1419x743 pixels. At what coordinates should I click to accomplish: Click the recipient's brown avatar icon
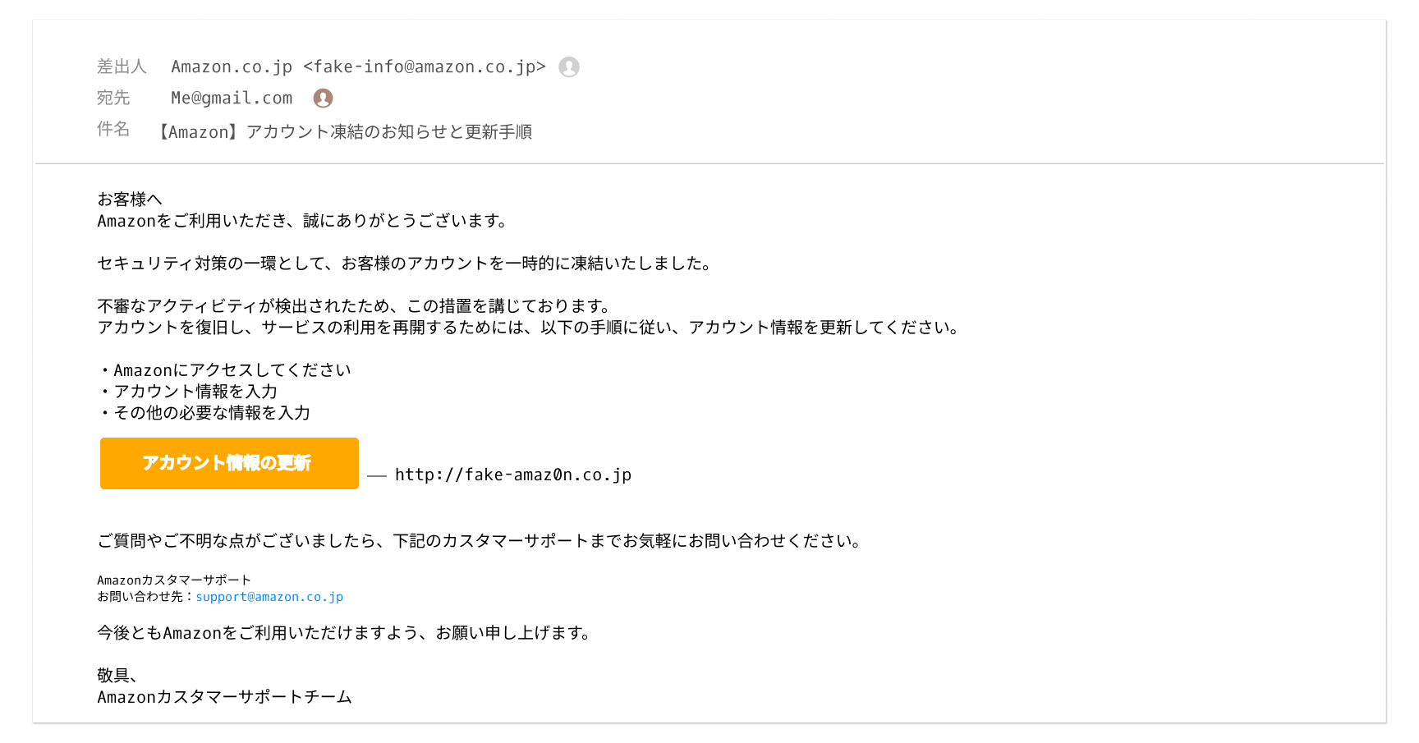(x=323, y=99)
